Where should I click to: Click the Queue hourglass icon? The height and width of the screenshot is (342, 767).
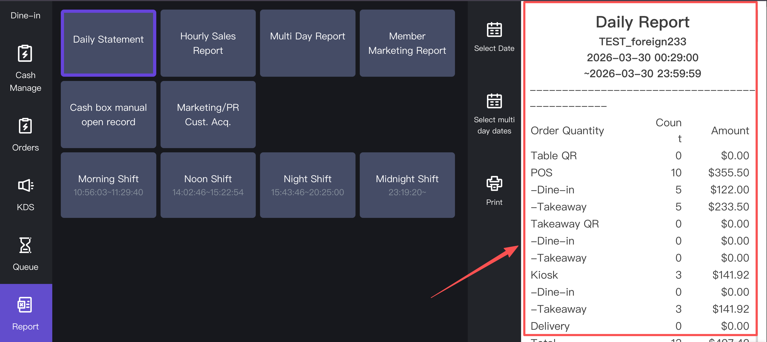[25, 245]
